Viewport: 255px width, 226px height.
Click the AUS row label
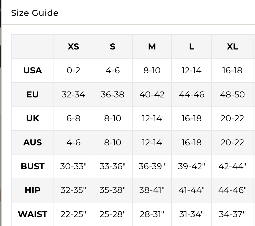coord(32,142)
